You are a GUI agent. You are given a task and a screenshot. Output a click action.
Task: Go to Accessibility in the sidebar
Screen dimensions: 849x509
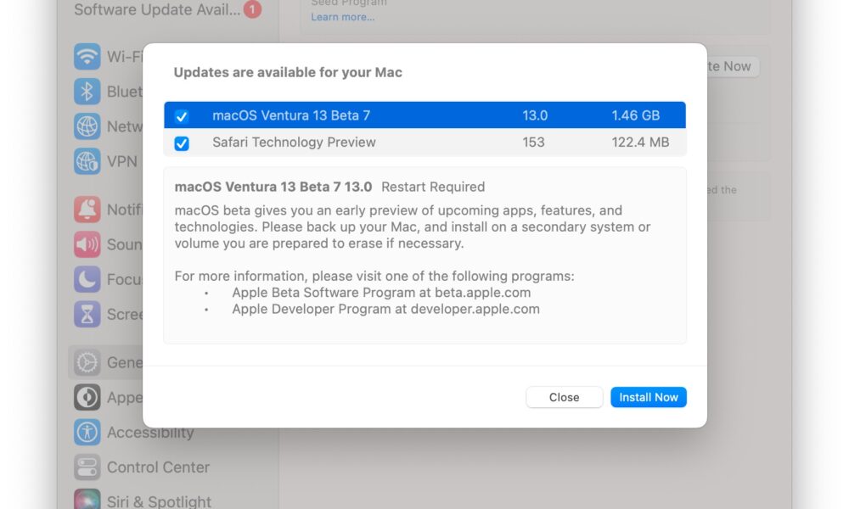pos(150,433)
